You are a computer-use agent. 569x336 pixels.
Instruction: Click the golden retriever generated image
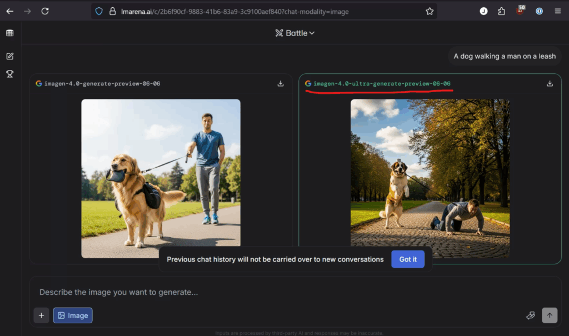(160, 178)
